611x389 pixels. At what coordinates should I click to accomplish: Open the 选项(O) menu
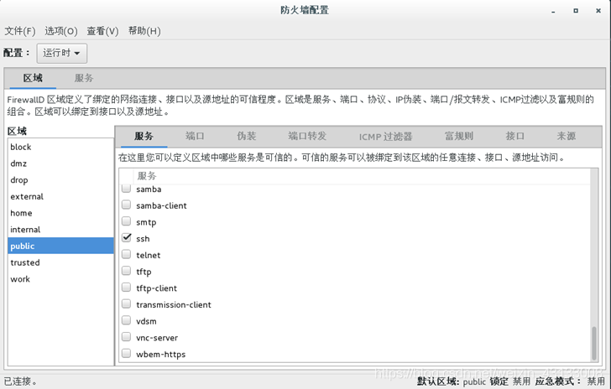(61, 31)
